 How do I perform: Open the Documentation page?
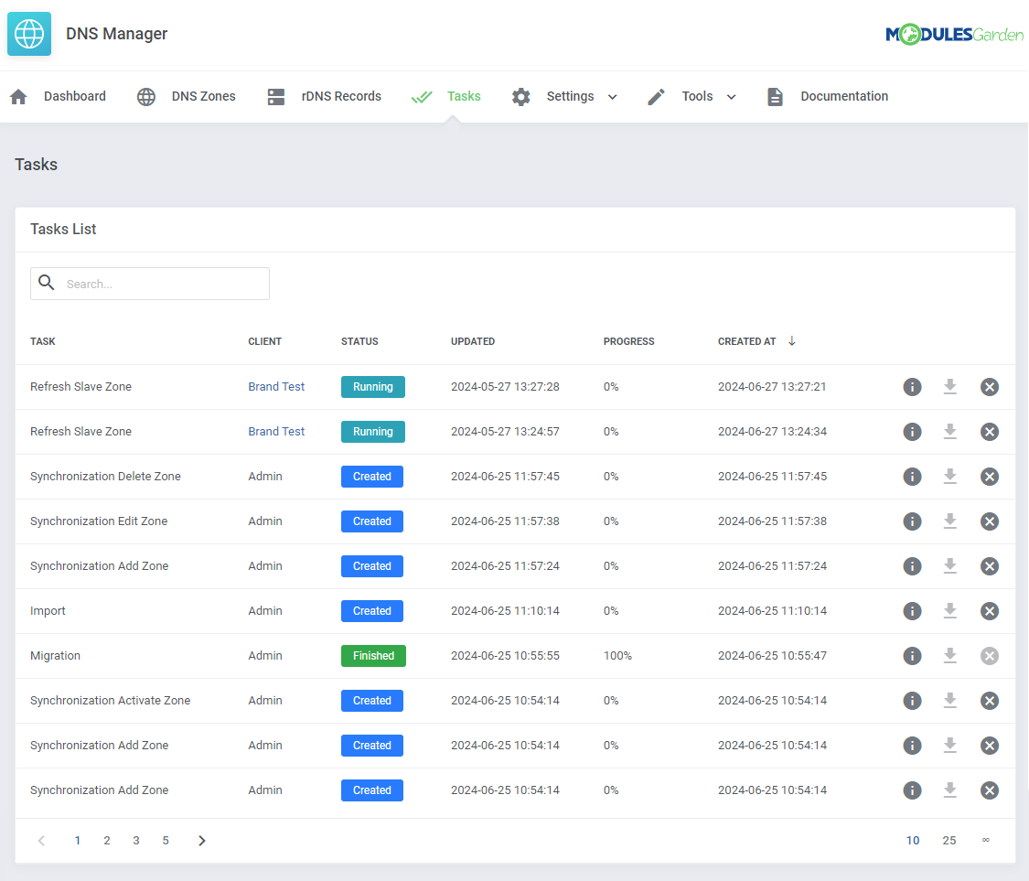[x=844, y=96]
